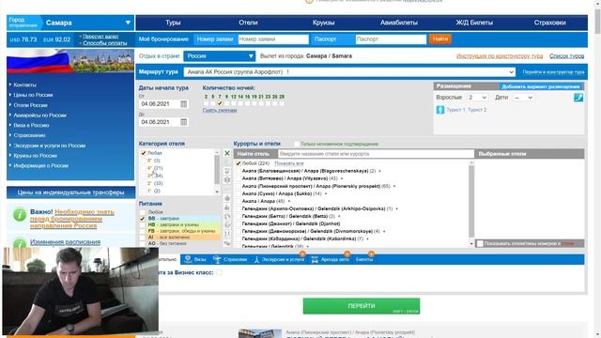Expand the Геленджик (Дивноморское) resort row
Viewport: 601px width, 338px height.
tap(384, 232)
